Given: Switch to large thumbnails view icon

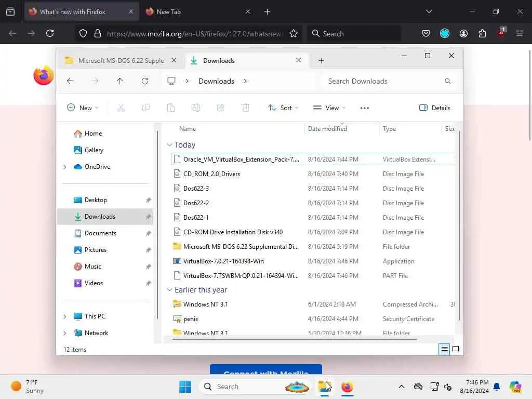Looking at the screenshot, I should point(456,349).
